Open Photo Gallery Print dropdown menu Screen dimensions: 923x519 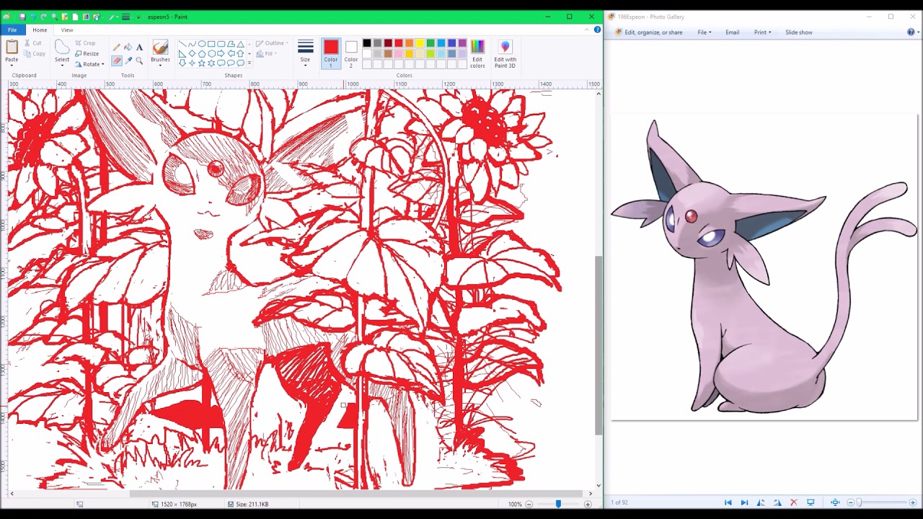[763, 32]
